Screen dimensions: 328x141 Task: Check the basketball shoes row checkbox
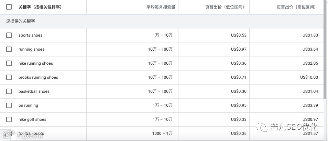click(x=9, y=91)
